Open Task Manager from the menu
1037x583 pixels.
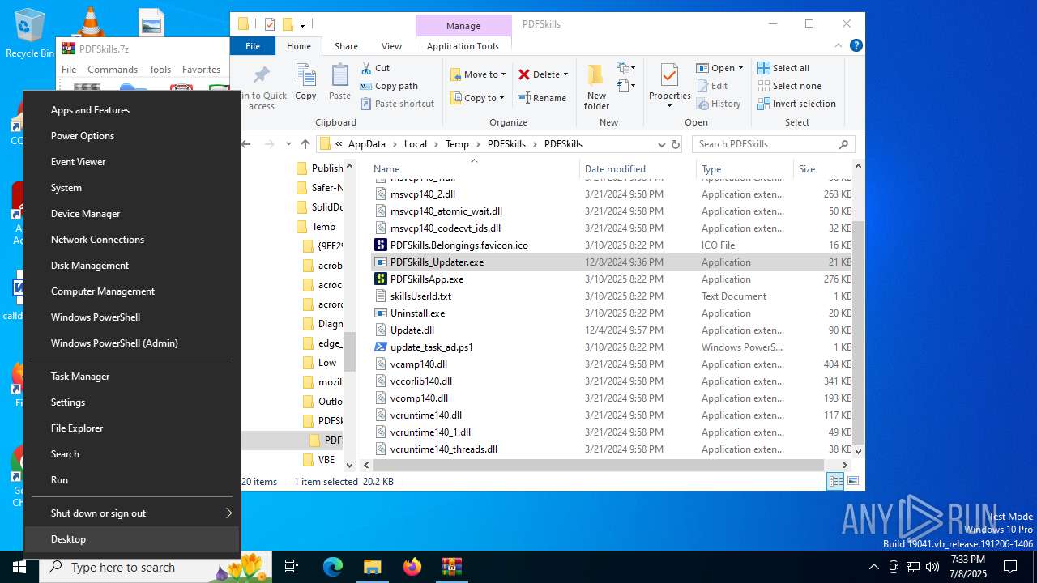[134, 377]
